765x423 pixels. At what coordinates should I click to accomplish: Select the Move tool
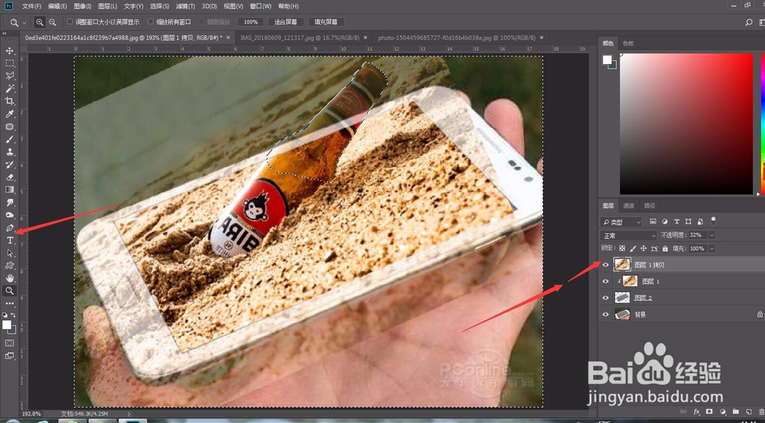coord(10,50)
